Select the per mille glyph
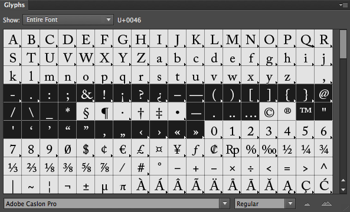The width and height of the screenshot is (350, 212). coord(269,148)
